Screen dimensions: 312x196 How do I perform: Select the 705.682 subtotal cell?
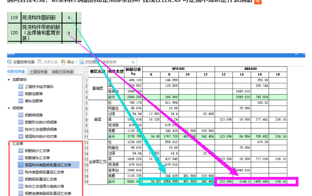(260, 136)
